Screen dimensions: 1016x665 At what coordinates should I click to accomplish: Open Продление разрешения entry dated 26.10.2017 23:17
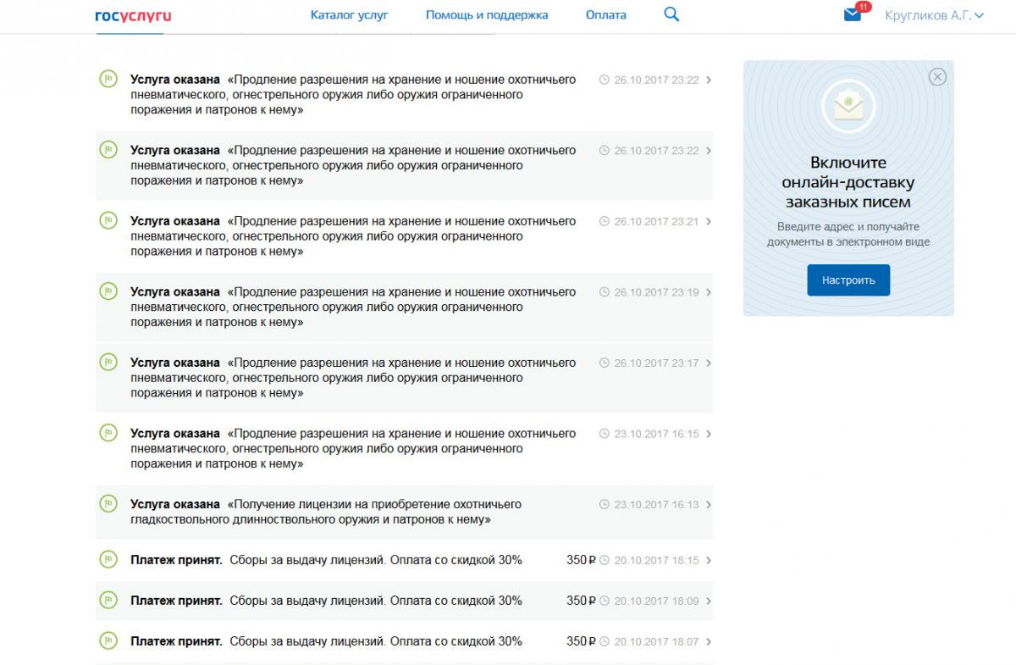pos(404,377)
